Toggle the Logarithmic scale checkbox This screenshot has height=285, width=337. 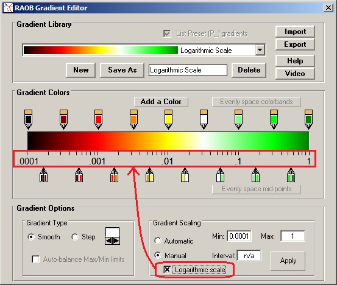coord(167,269)
